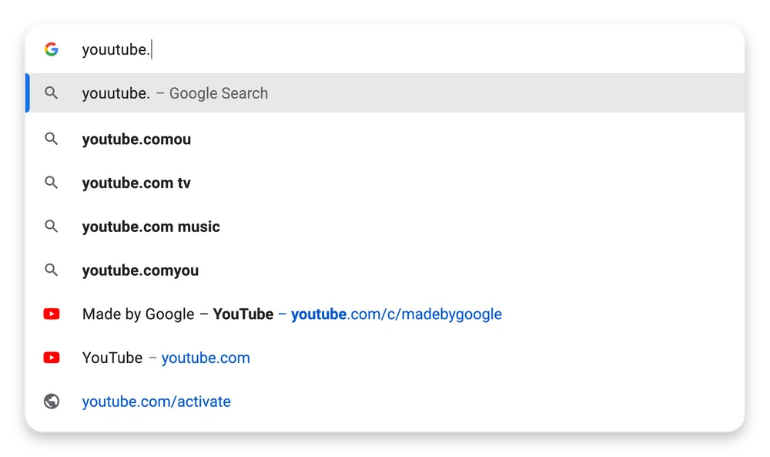Click the magnifier icon beside highlighted suggestion

51,92
